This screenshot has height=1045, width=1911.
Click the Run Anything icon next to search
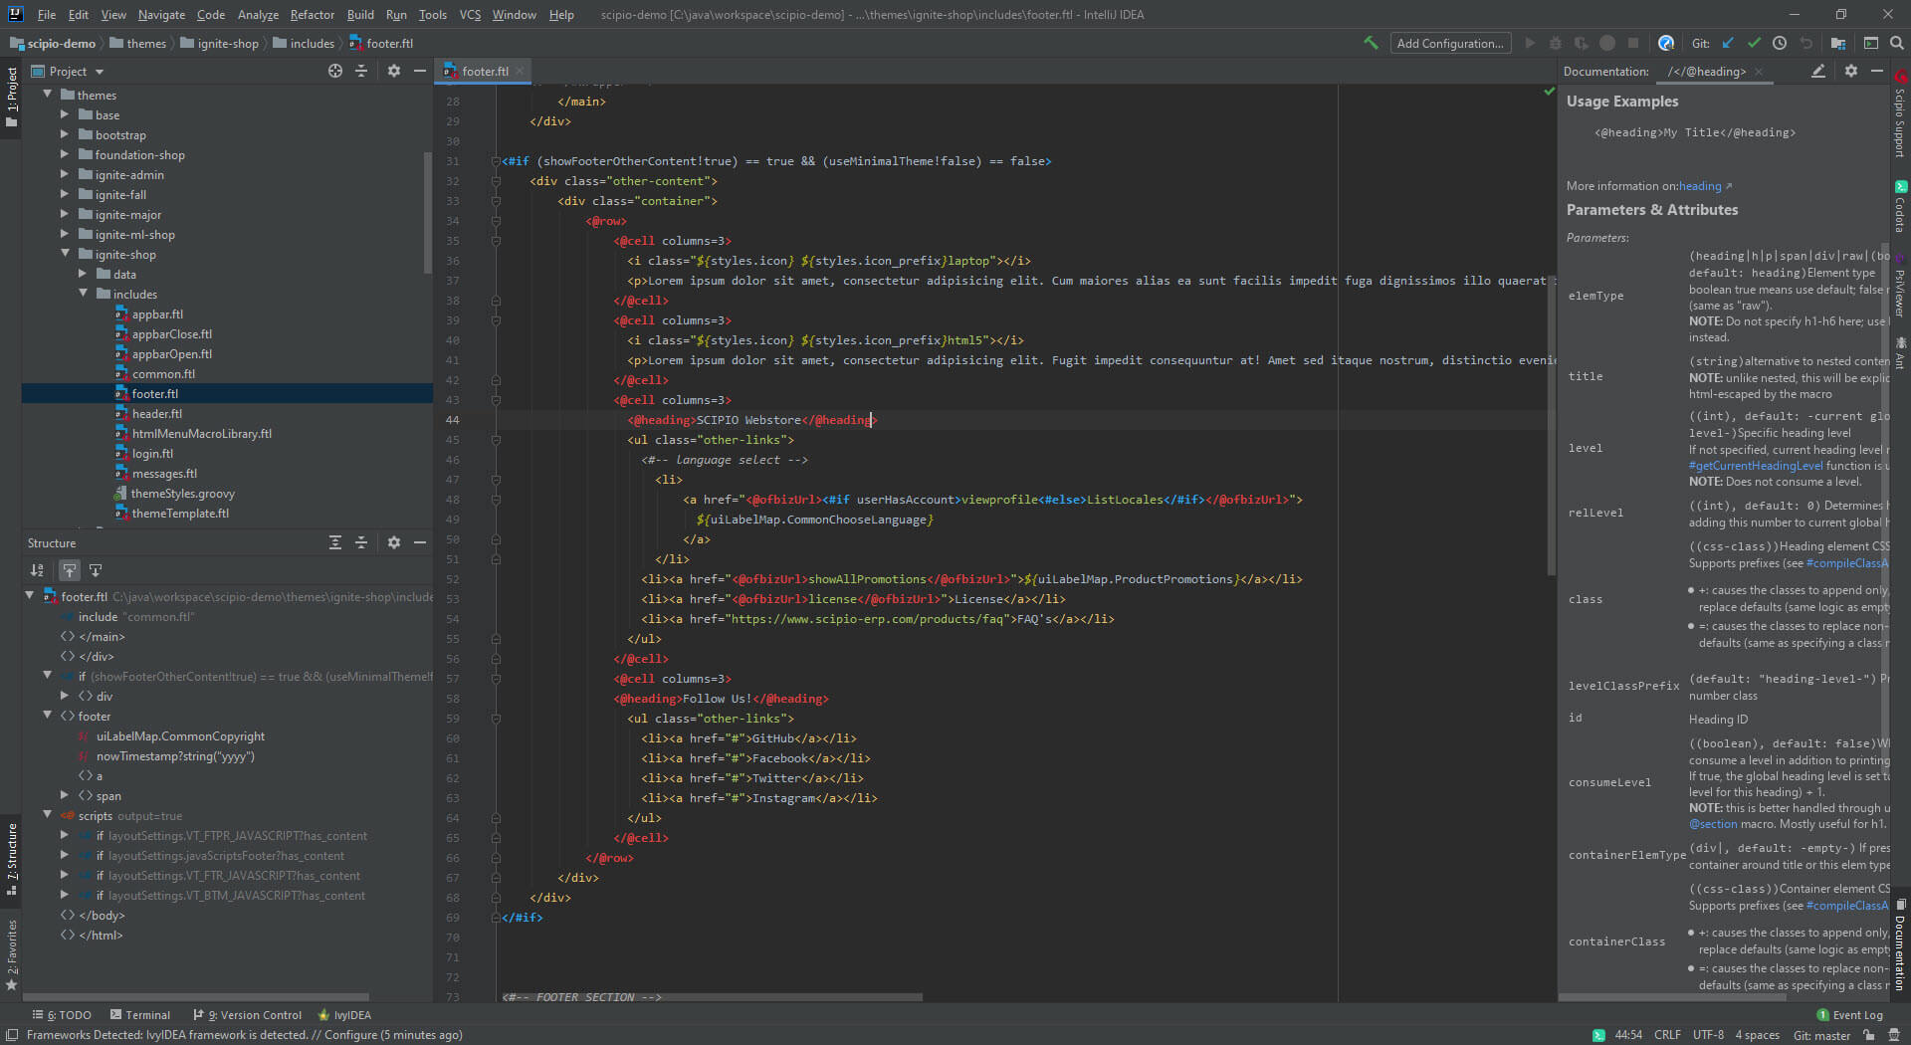pos(1871,43)
